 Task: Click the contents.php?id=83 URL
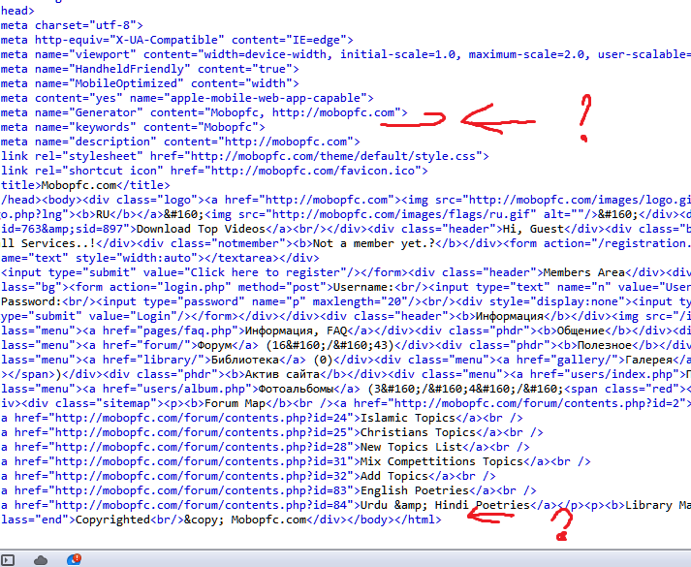point(201,490)
